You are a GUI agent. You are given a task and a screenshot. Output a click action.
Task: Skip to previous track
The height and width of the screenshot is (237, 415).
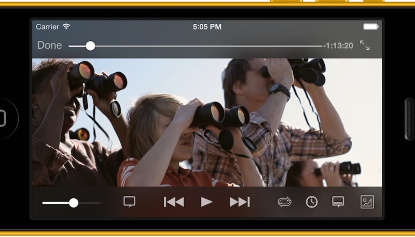173,202
